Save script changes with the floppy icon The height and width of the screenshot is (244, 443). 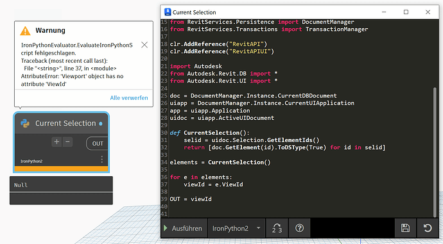pos(405,228)
